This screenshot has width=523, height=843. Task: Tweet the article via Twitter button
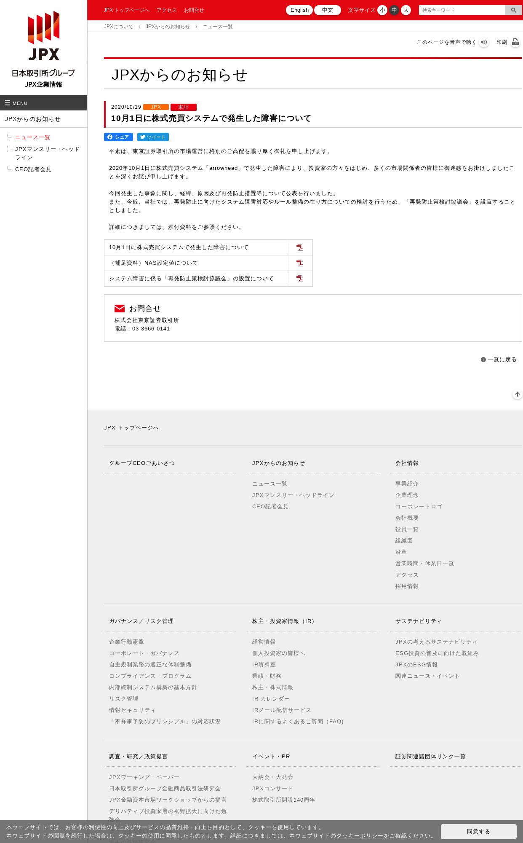click(153, 137)
